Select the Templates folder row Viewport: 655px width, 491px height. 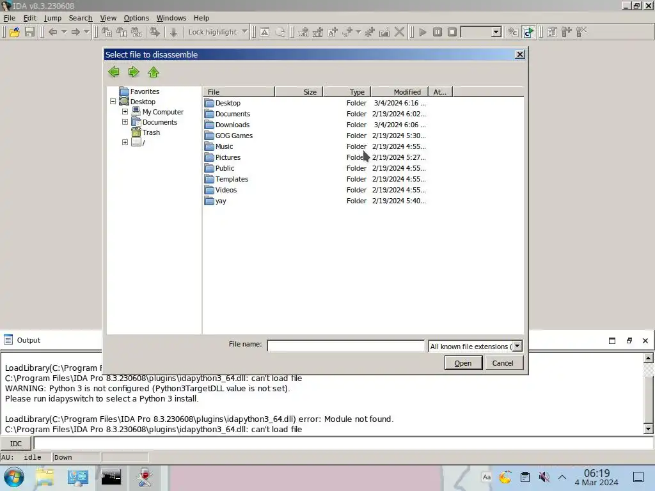315,179
